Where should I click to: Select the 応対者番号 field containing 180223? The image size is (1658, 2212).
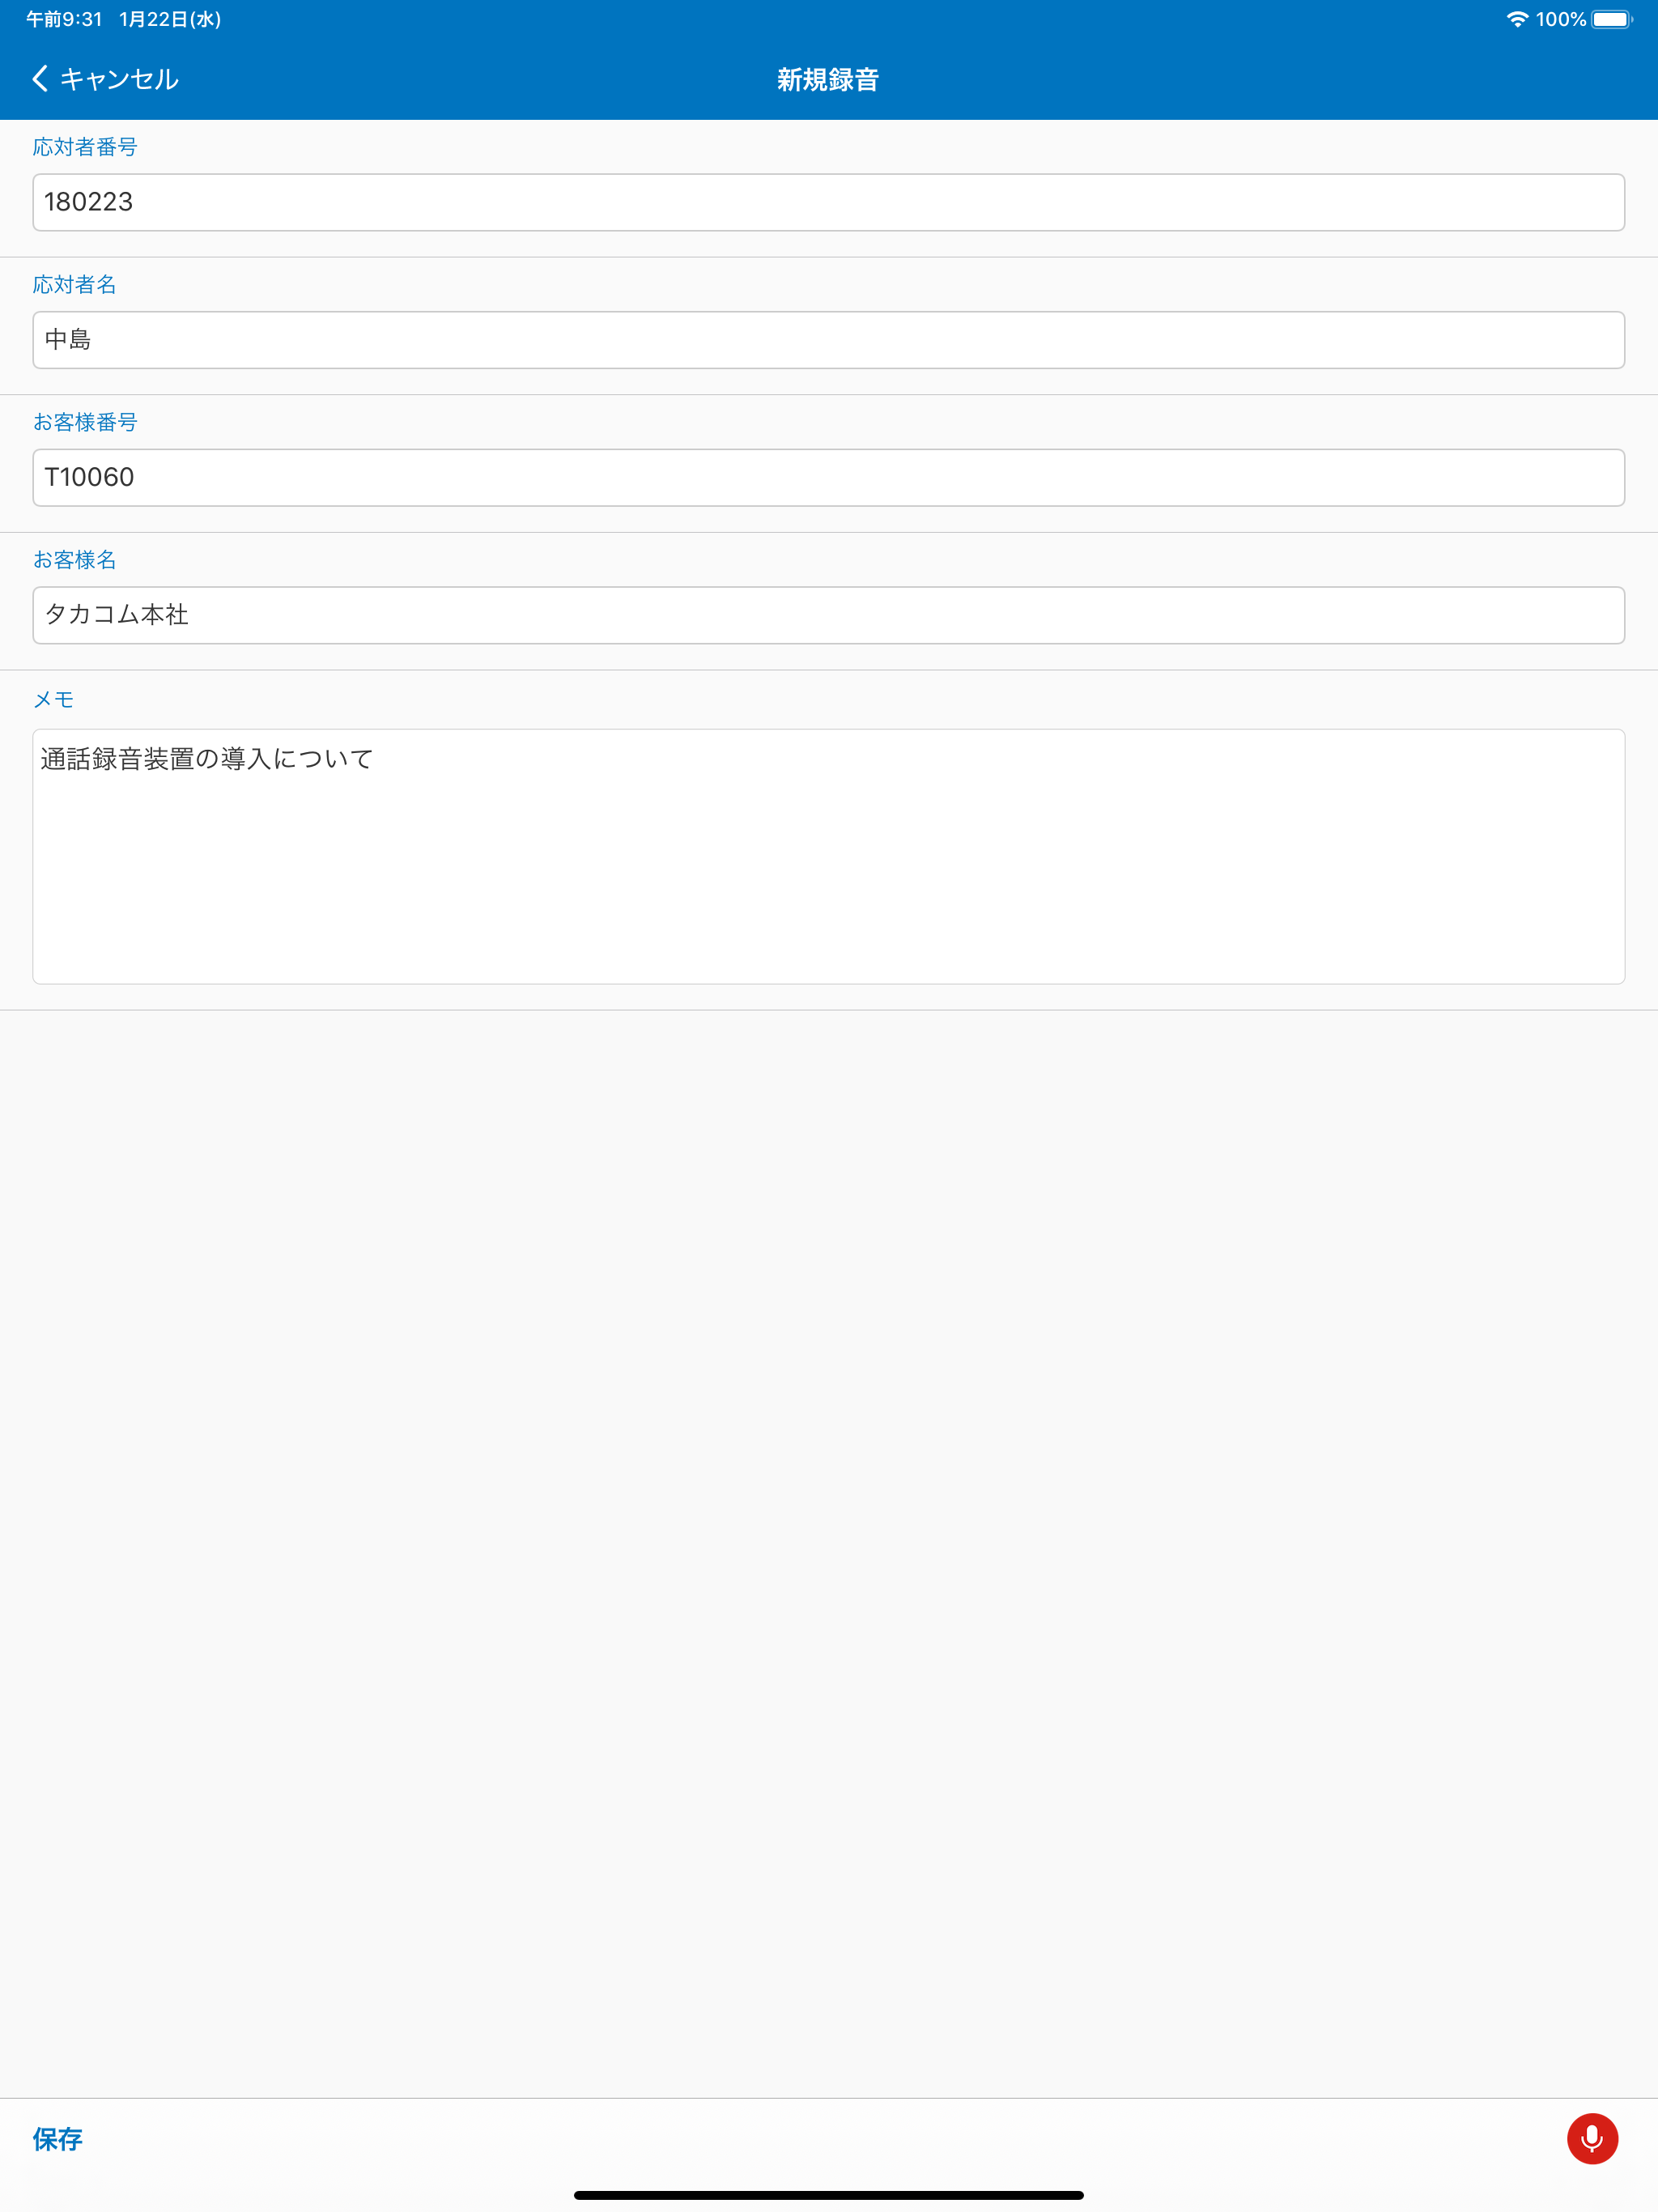click(828, 202)
